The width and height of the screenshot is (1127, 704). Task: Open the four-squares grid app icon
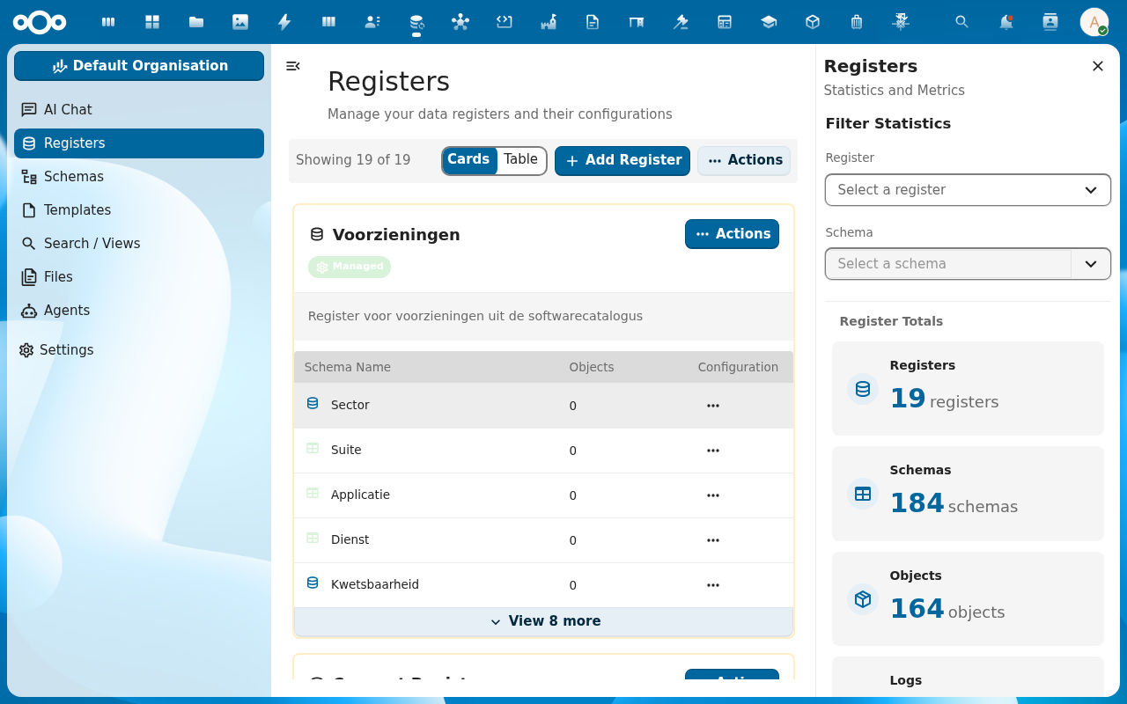point(152,22)
